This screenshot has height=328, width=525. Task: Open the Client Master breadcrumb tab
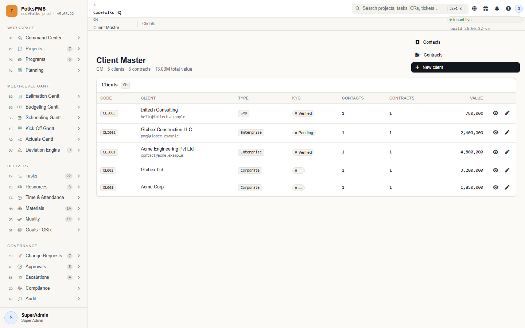[x=106, y=28]
